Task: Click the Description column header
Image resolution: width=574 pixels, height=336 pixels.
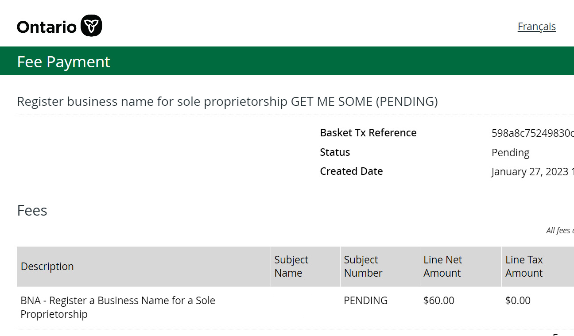Action: 47,266
